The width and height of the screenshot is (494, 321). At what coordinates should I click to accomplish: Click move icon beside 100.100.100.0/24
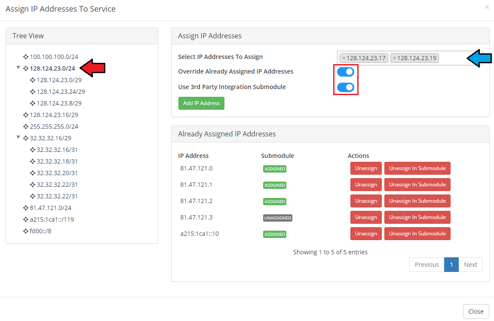pos(25,57)
